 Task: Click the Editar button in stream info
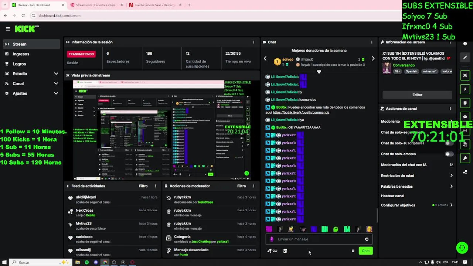(417, 95)
